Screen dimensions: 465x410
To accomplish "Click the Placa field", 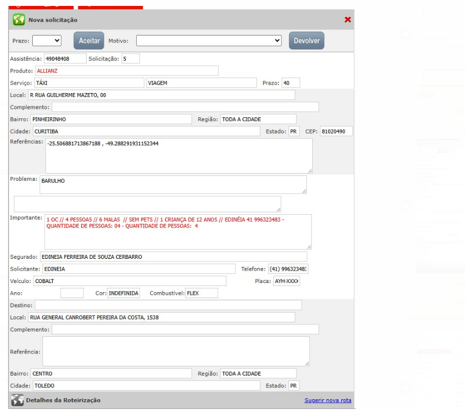I will [286, 281].
